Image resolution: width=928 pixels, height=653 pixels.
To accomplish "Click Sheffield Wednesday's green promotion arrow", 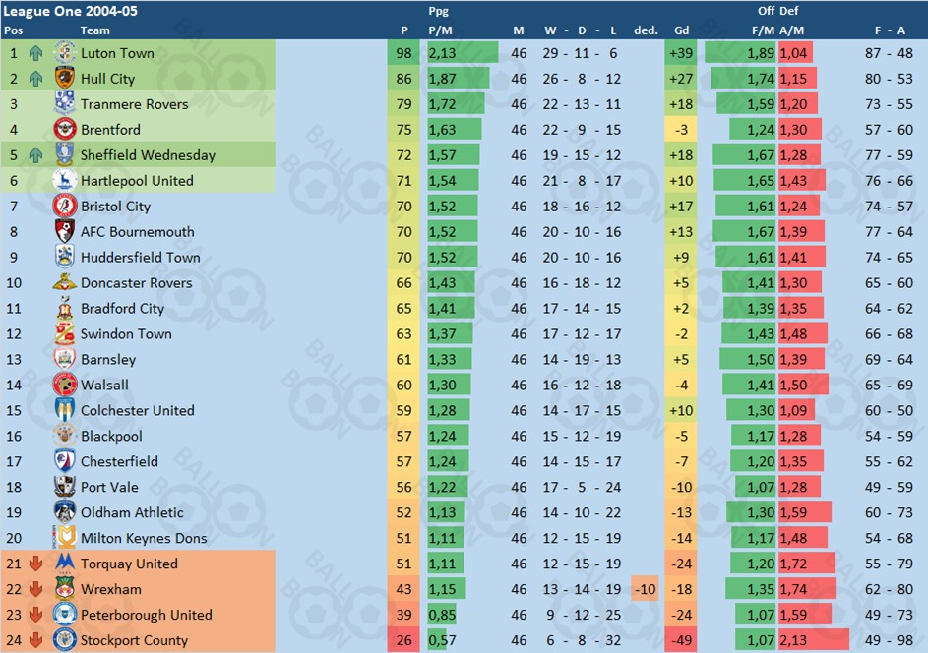I will (x=36, y=155).
